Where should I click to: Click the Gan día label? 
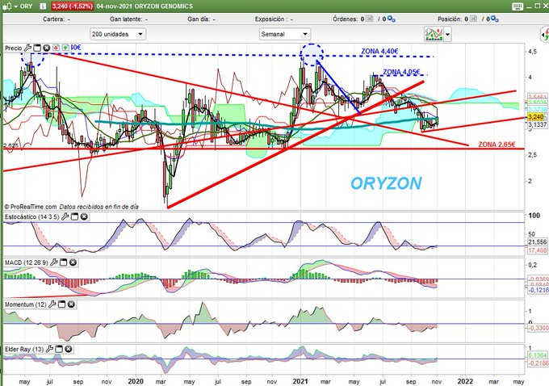point(199,19)
